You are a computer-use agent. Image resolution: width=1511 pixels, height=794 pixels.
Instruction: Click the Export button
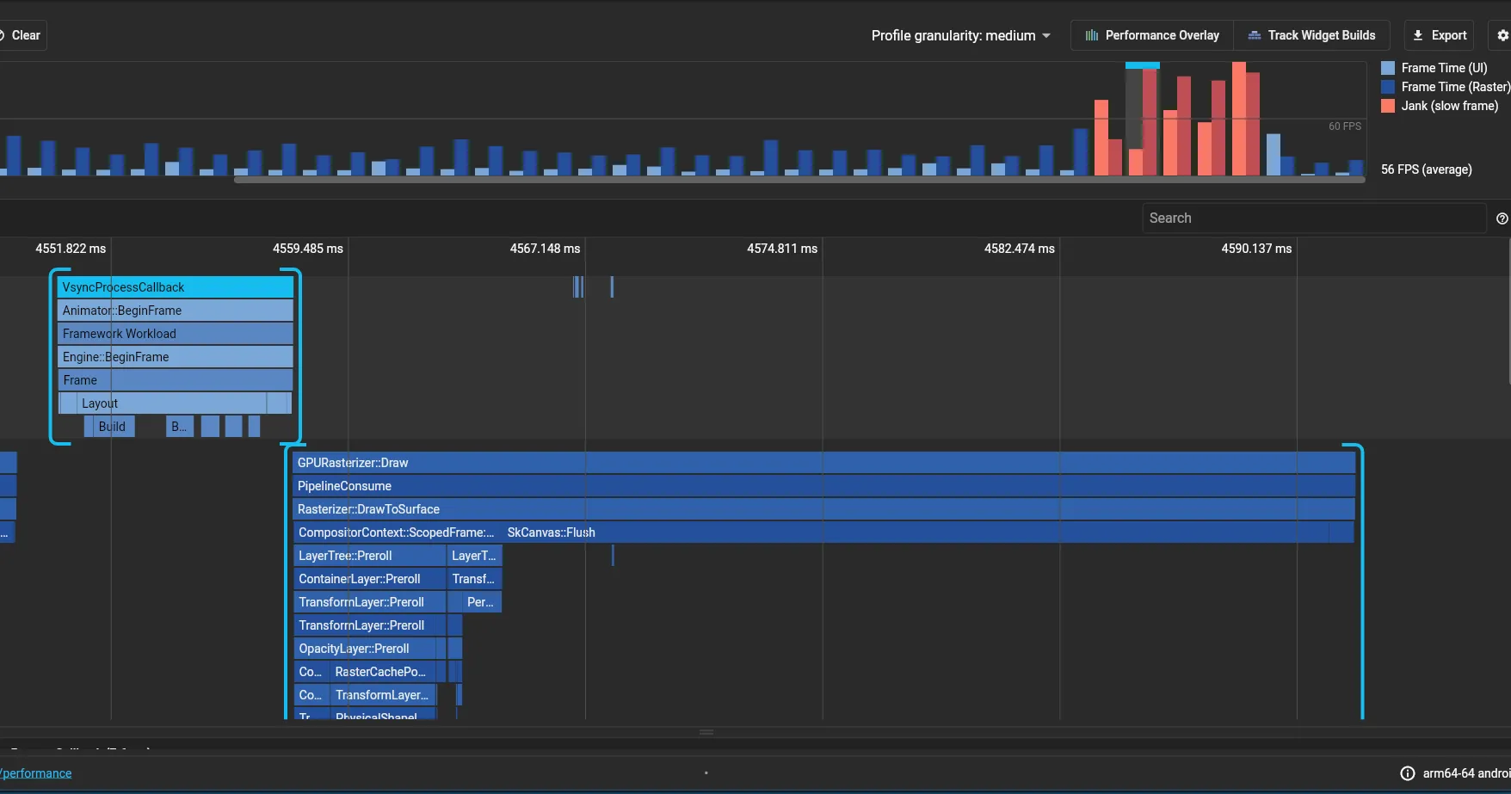[x=1440, y=35]
